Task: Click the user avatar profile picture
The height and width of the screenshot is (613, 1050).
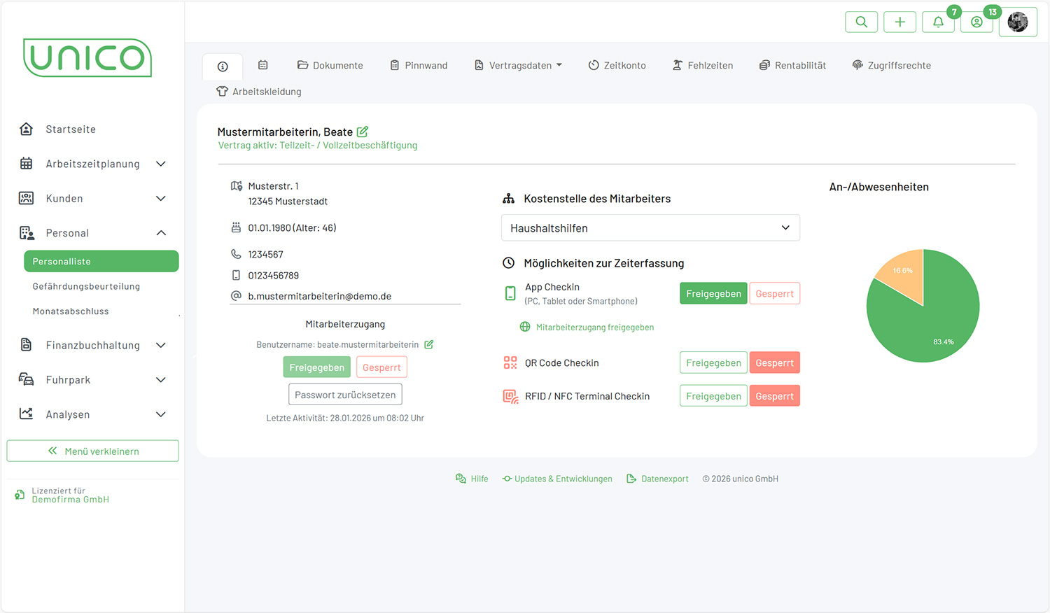Action: [x=1017, y=22]
